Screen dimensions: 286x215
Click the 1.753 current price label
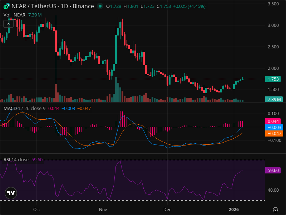click(273, 79)
